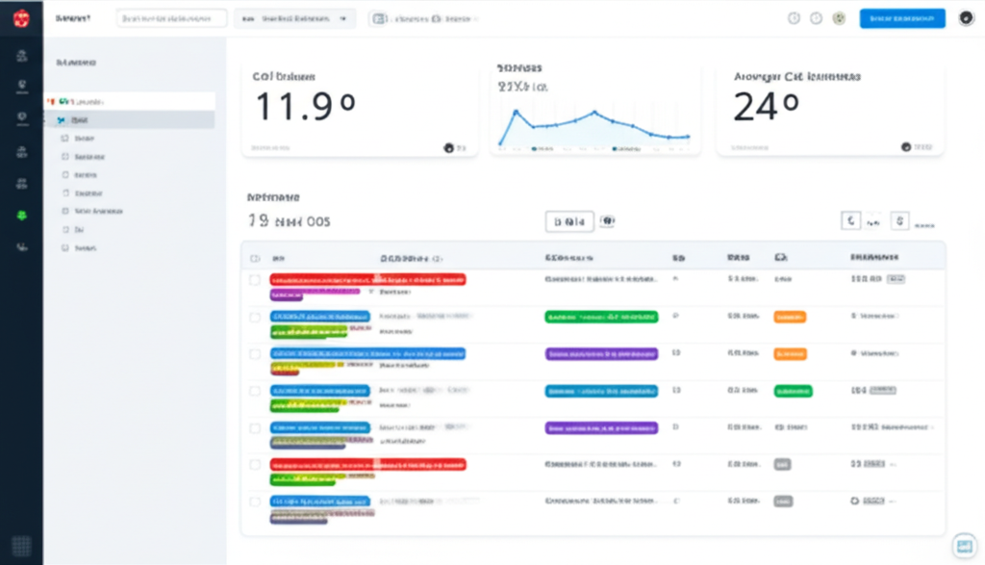Viewport: 985px width, 565px height.
Task: Click the blue primary button in the top right
Action: [901, 17]
